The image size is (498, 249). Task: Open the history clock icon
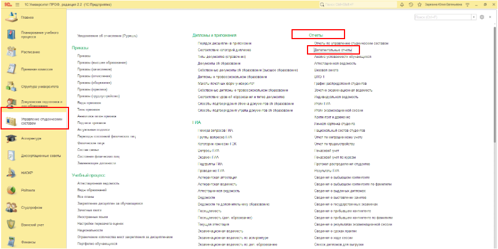[411, 4]
